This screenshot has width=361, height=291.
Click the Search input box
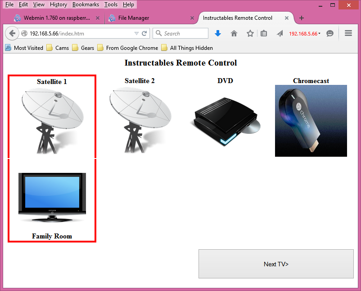tap(180, 34)
